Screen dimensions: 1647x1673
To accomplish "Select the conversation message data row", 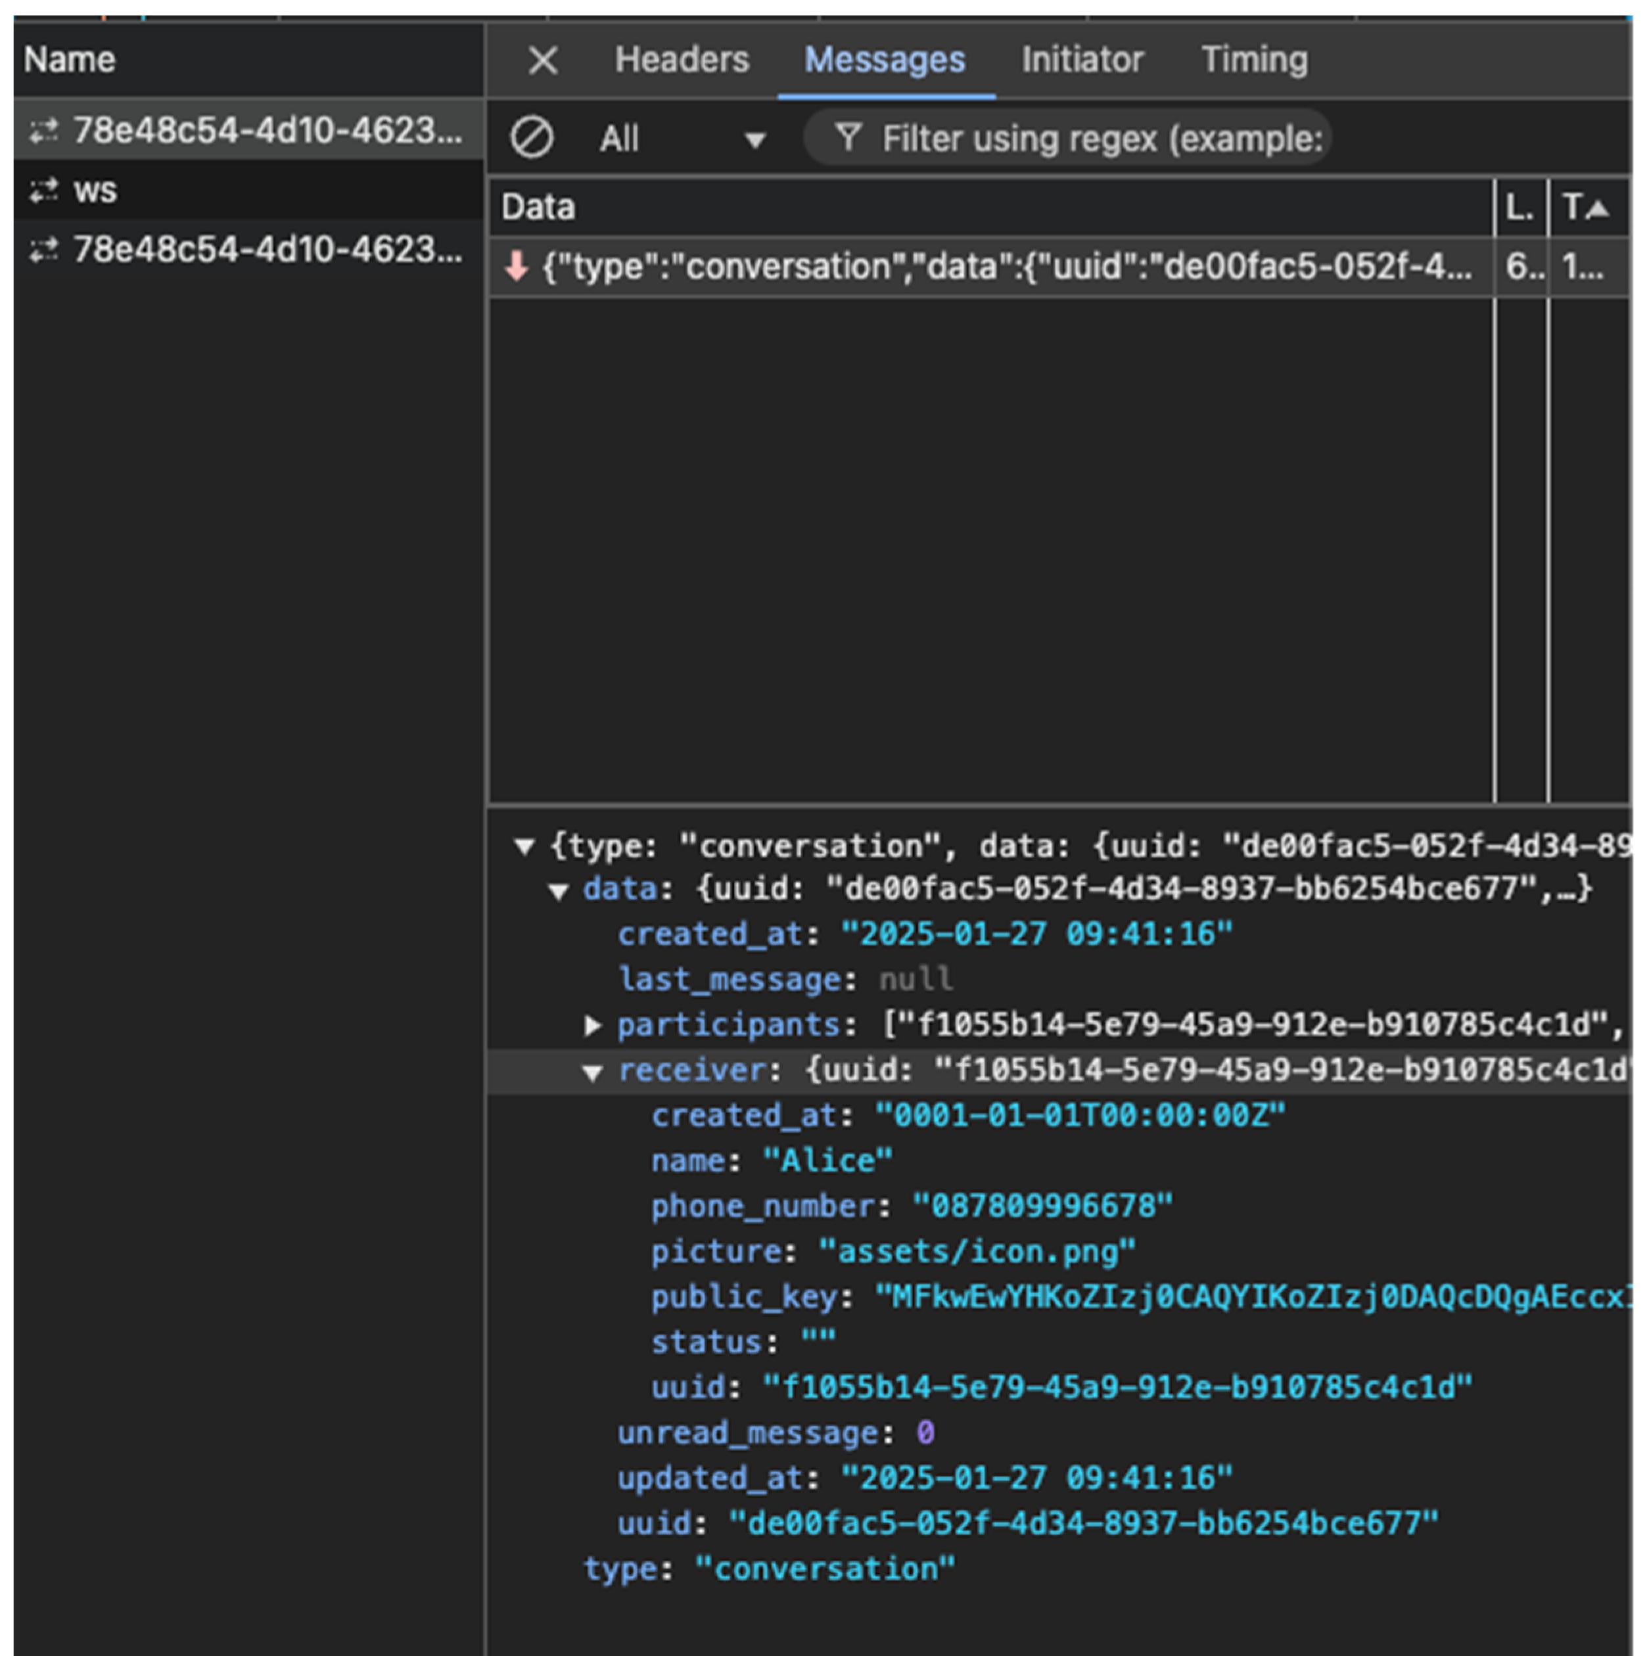I will point(1004,267).
